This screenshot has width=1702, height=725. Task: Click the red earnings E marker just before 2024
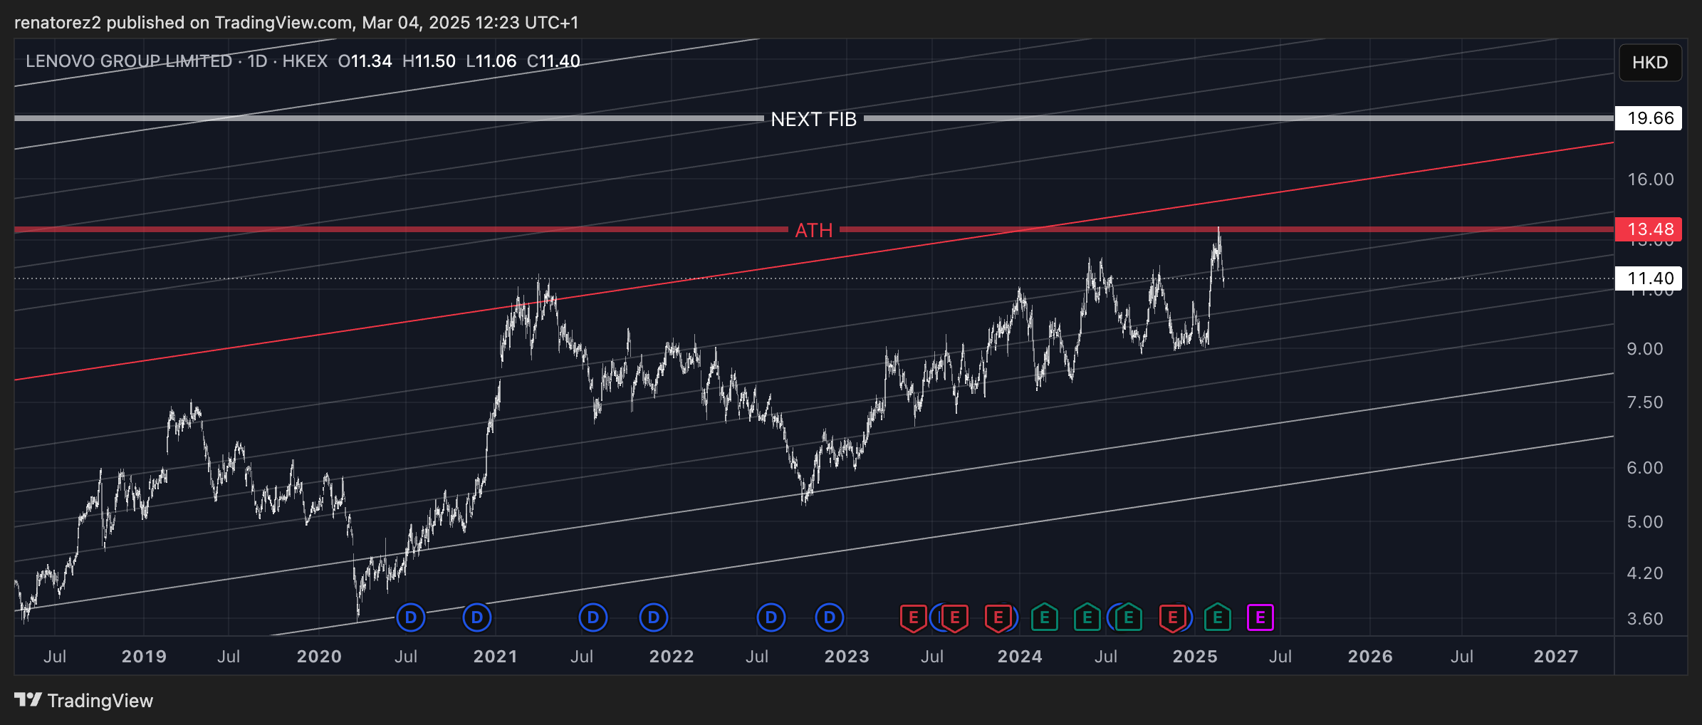[998, 617]
